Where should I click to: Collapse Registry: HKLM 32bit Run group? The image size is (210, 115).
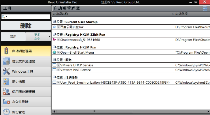coord(54,34)
